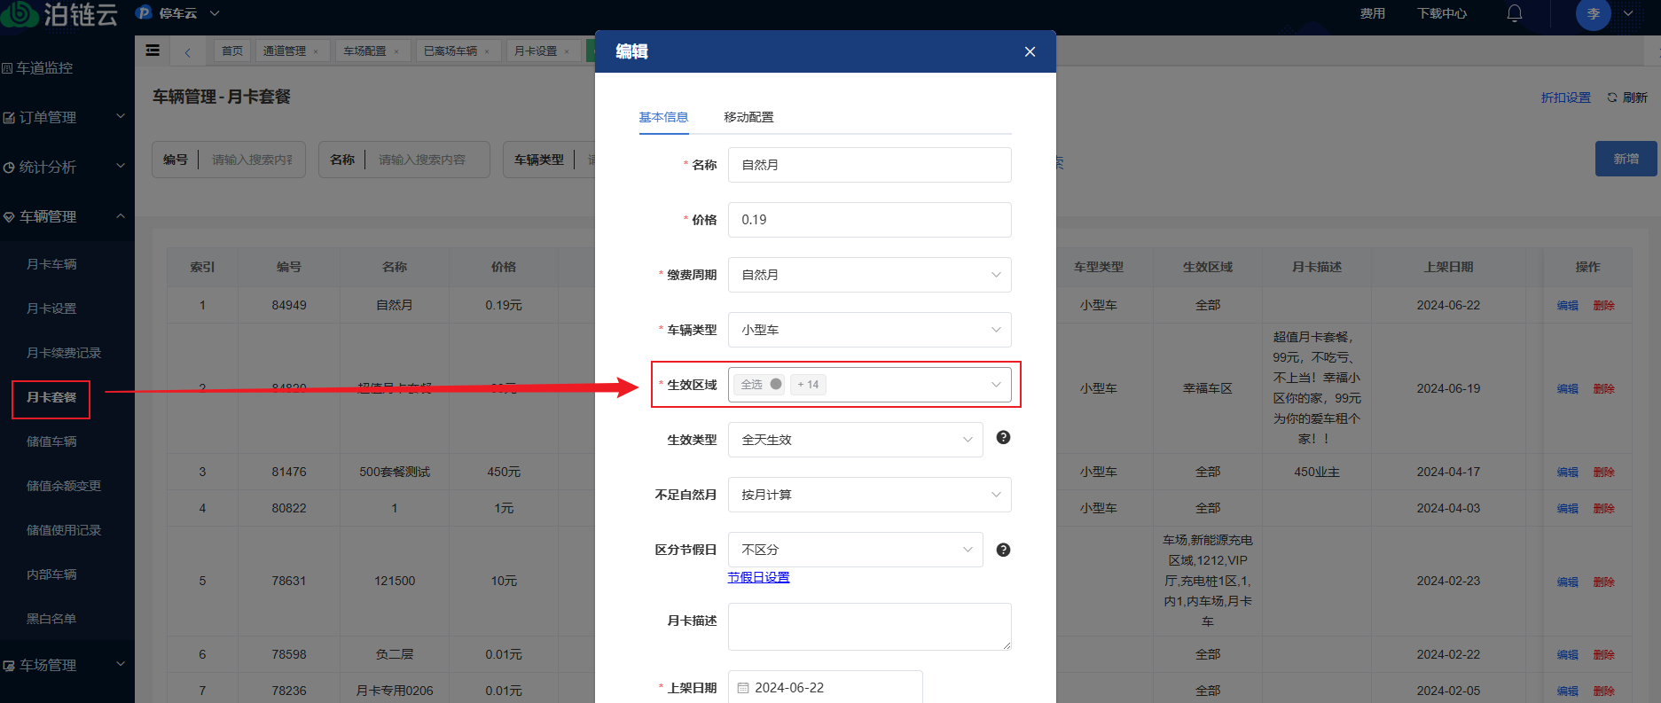Close the 编辑 dialog
The height and width of the screenshot is (703, 1661).
(x=1030, y=51)
